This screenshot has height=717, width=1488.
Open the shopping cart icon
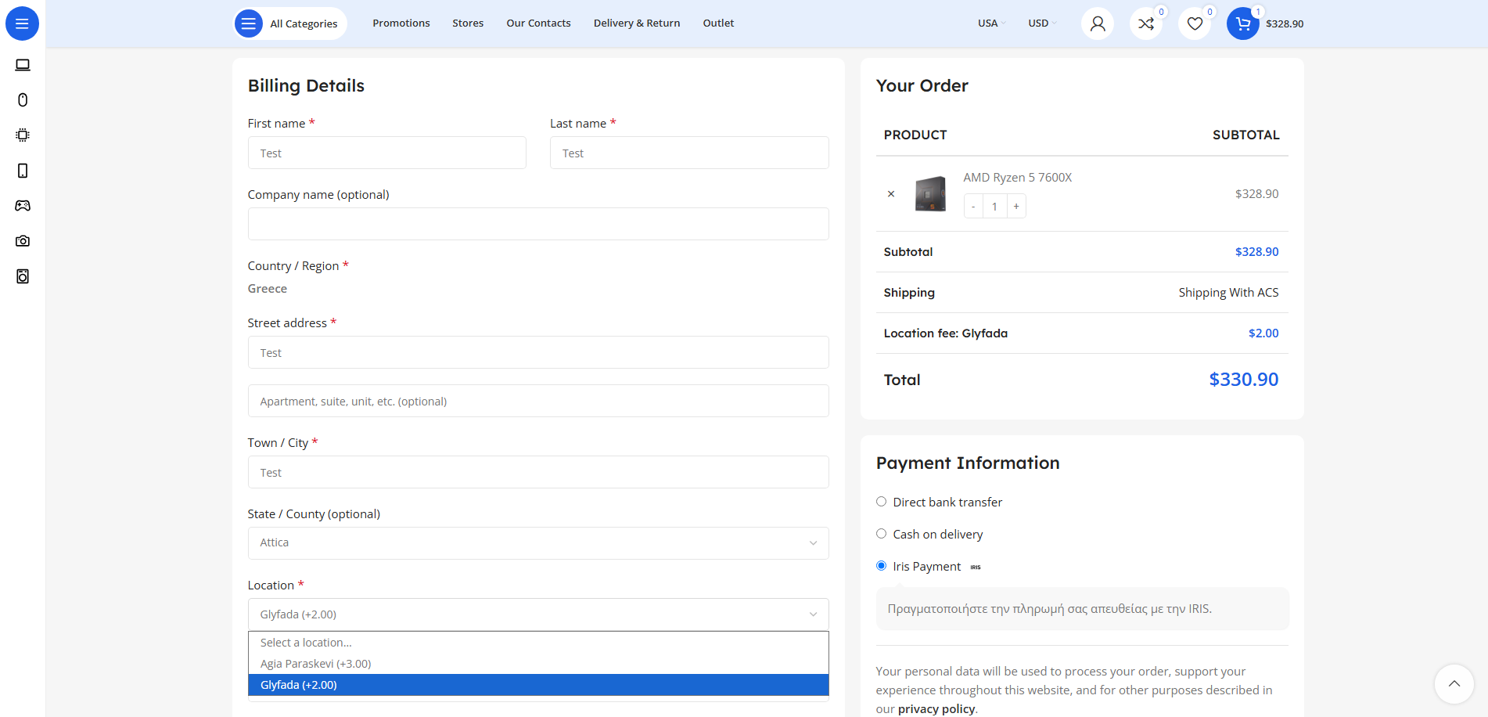tap(1242, 23)
